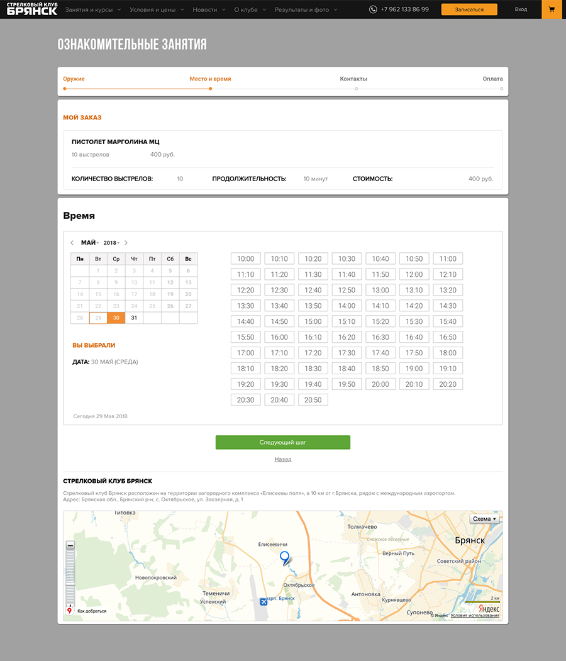
Task: Open the Май month selector
Action: pyautogui.click(x=90, y=243)
